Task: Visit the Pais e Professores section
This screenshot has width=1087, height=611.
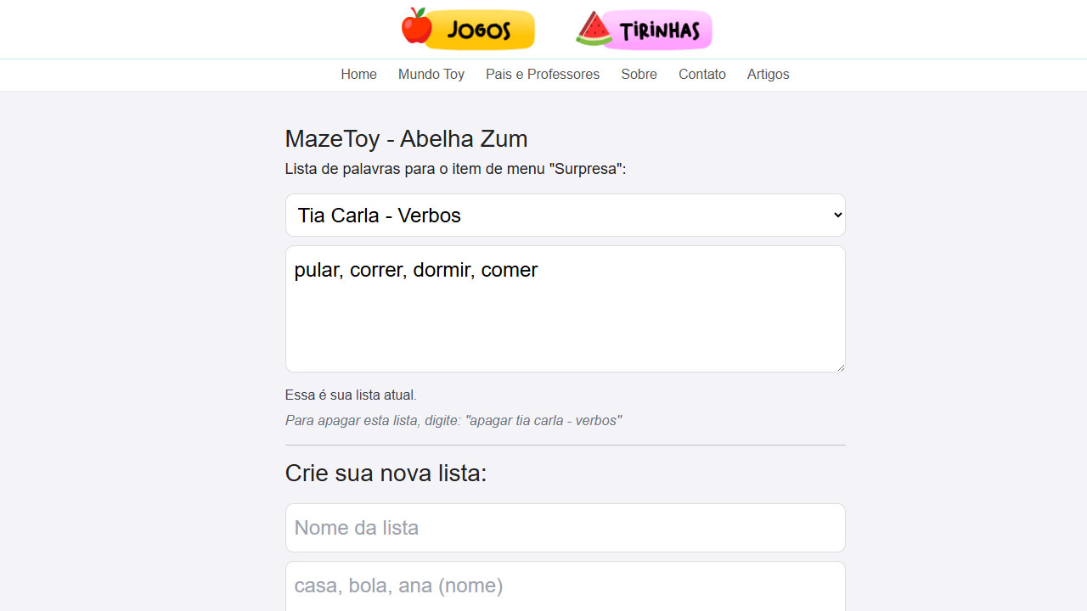Action: click(x=543, y=75)
